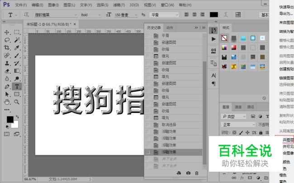Click the foreground color swatch

pos(10,119)
